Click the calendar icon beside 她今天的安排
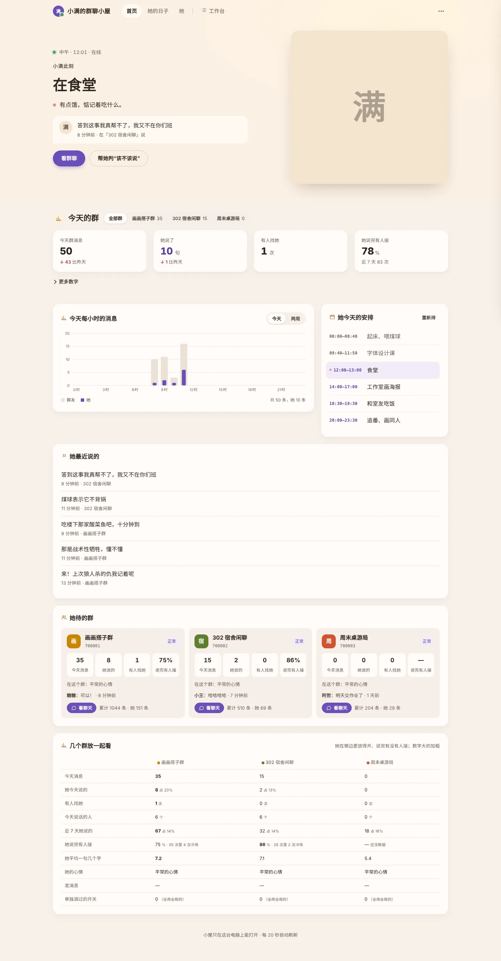Screen dimensions: 501x961 pos(332,317)
